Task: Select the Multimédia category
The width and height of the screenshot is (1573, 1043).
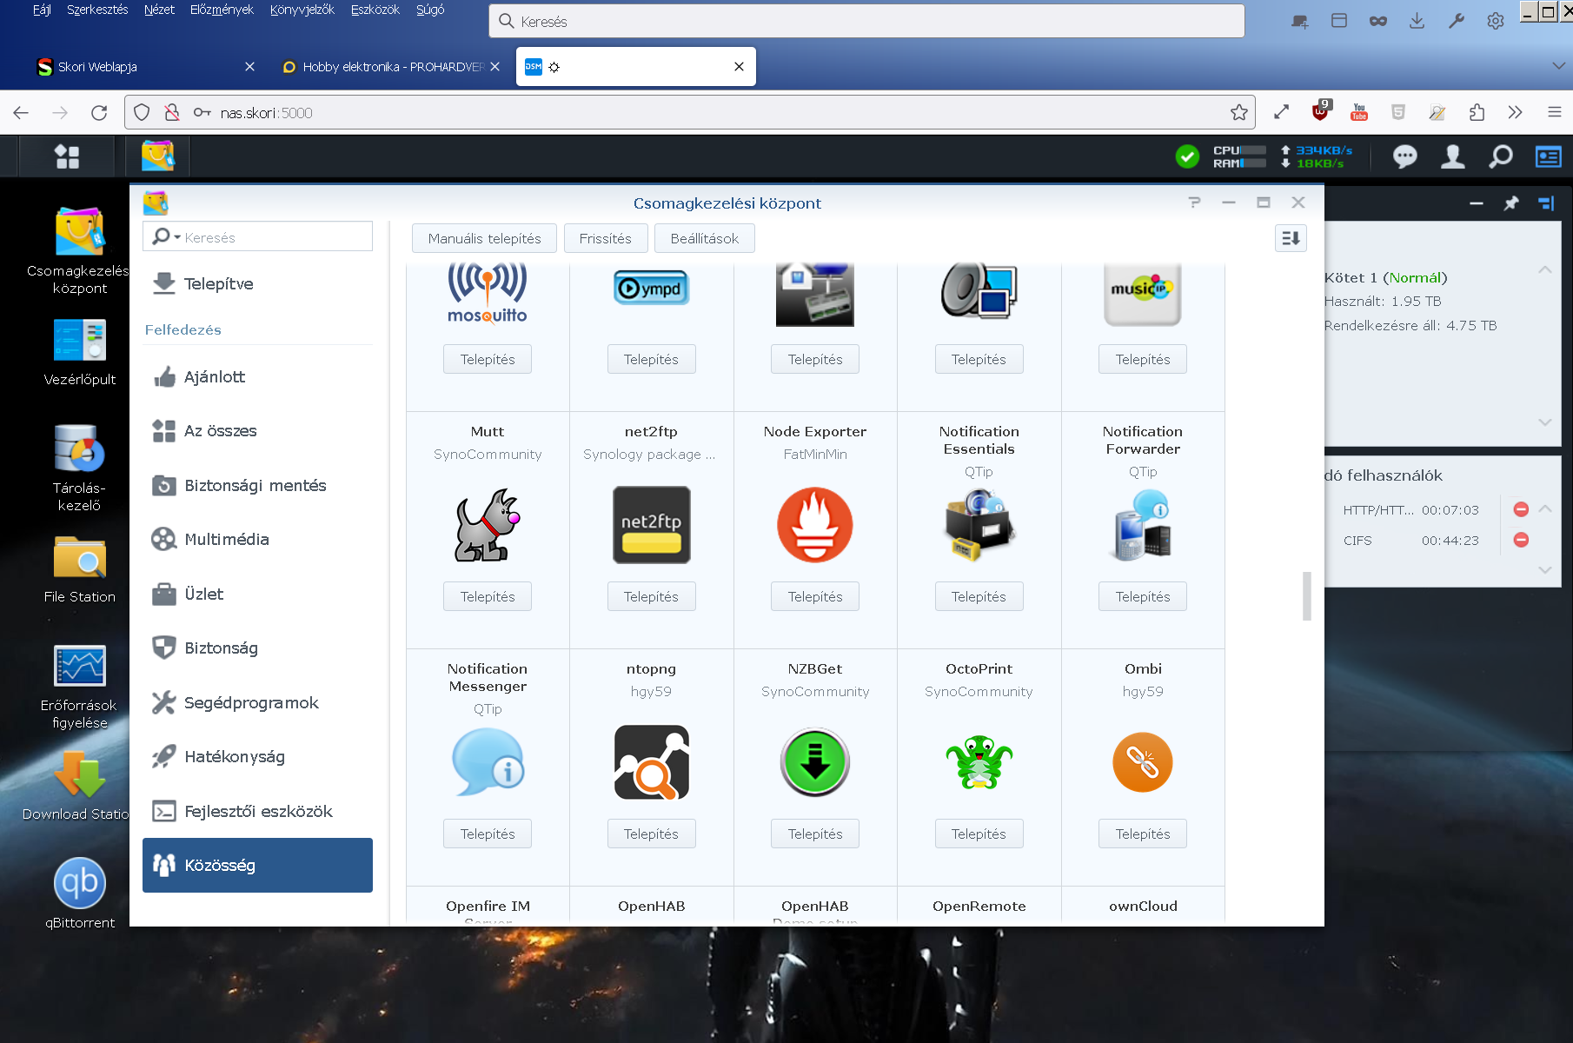Action: [x=227, y=540]
